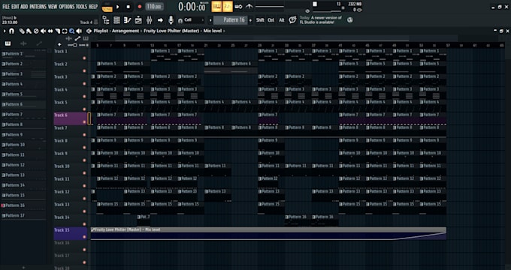Select Track 6 header
511x270 pixels.
pos(70,118)
